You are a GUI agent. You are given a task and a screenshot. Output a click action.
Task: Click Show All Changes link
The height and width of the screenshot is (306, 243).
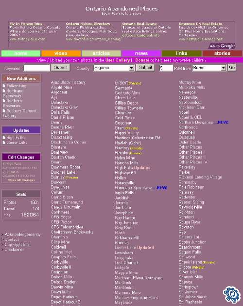pos(21,180)
